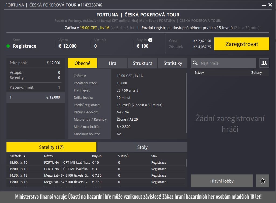Screen dimensions: 276x203
Task: Open the Struktura tab
Action: pyautogui.click(x=142, y=63)
